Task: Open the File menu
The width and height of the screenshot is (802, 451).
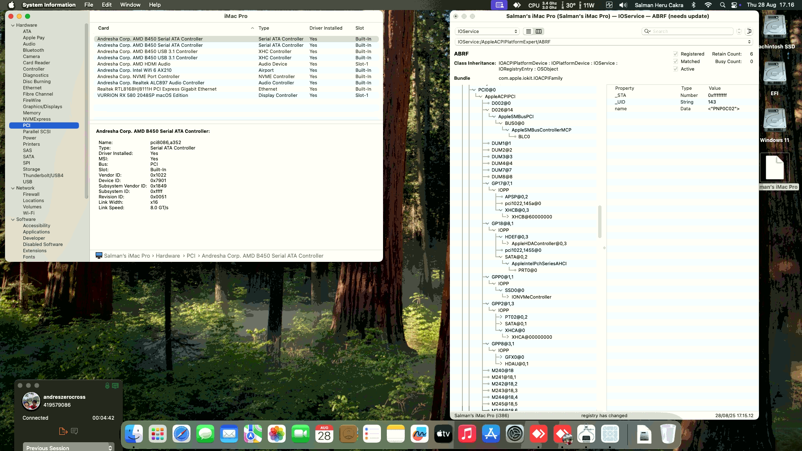Action: coord(89,5)
